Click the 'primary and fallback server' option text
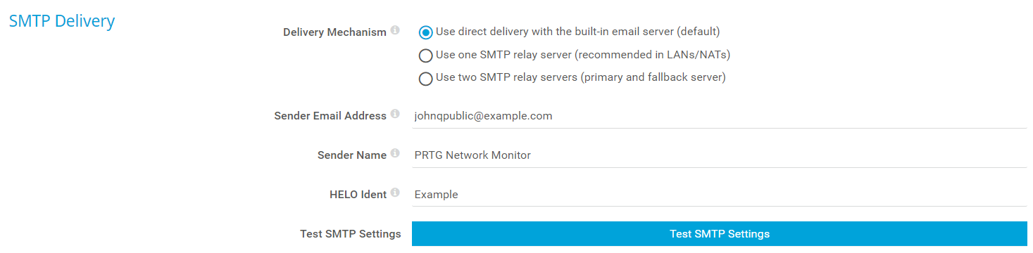Image resolution: width=1033 pixels, height=253 pixels. [x=653, y=77]
